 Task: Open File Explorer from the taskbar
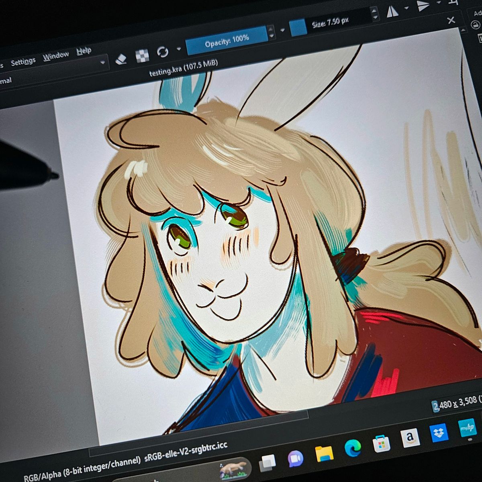324,453
